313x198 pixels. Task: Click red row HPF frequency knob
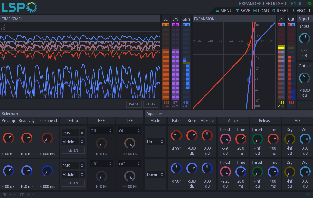coord(101,143)
